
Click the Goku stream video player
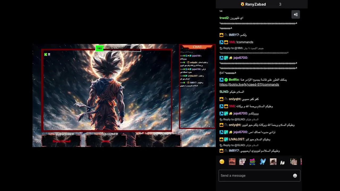(124, 95)
